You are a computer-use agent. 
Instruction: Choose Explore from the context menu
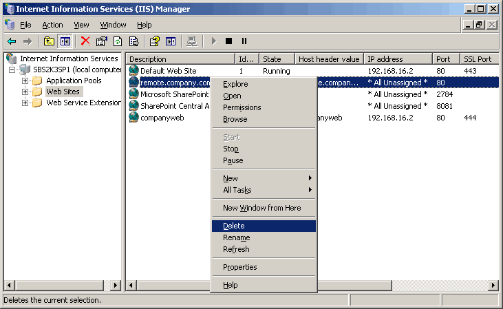(x=264, y=84)
